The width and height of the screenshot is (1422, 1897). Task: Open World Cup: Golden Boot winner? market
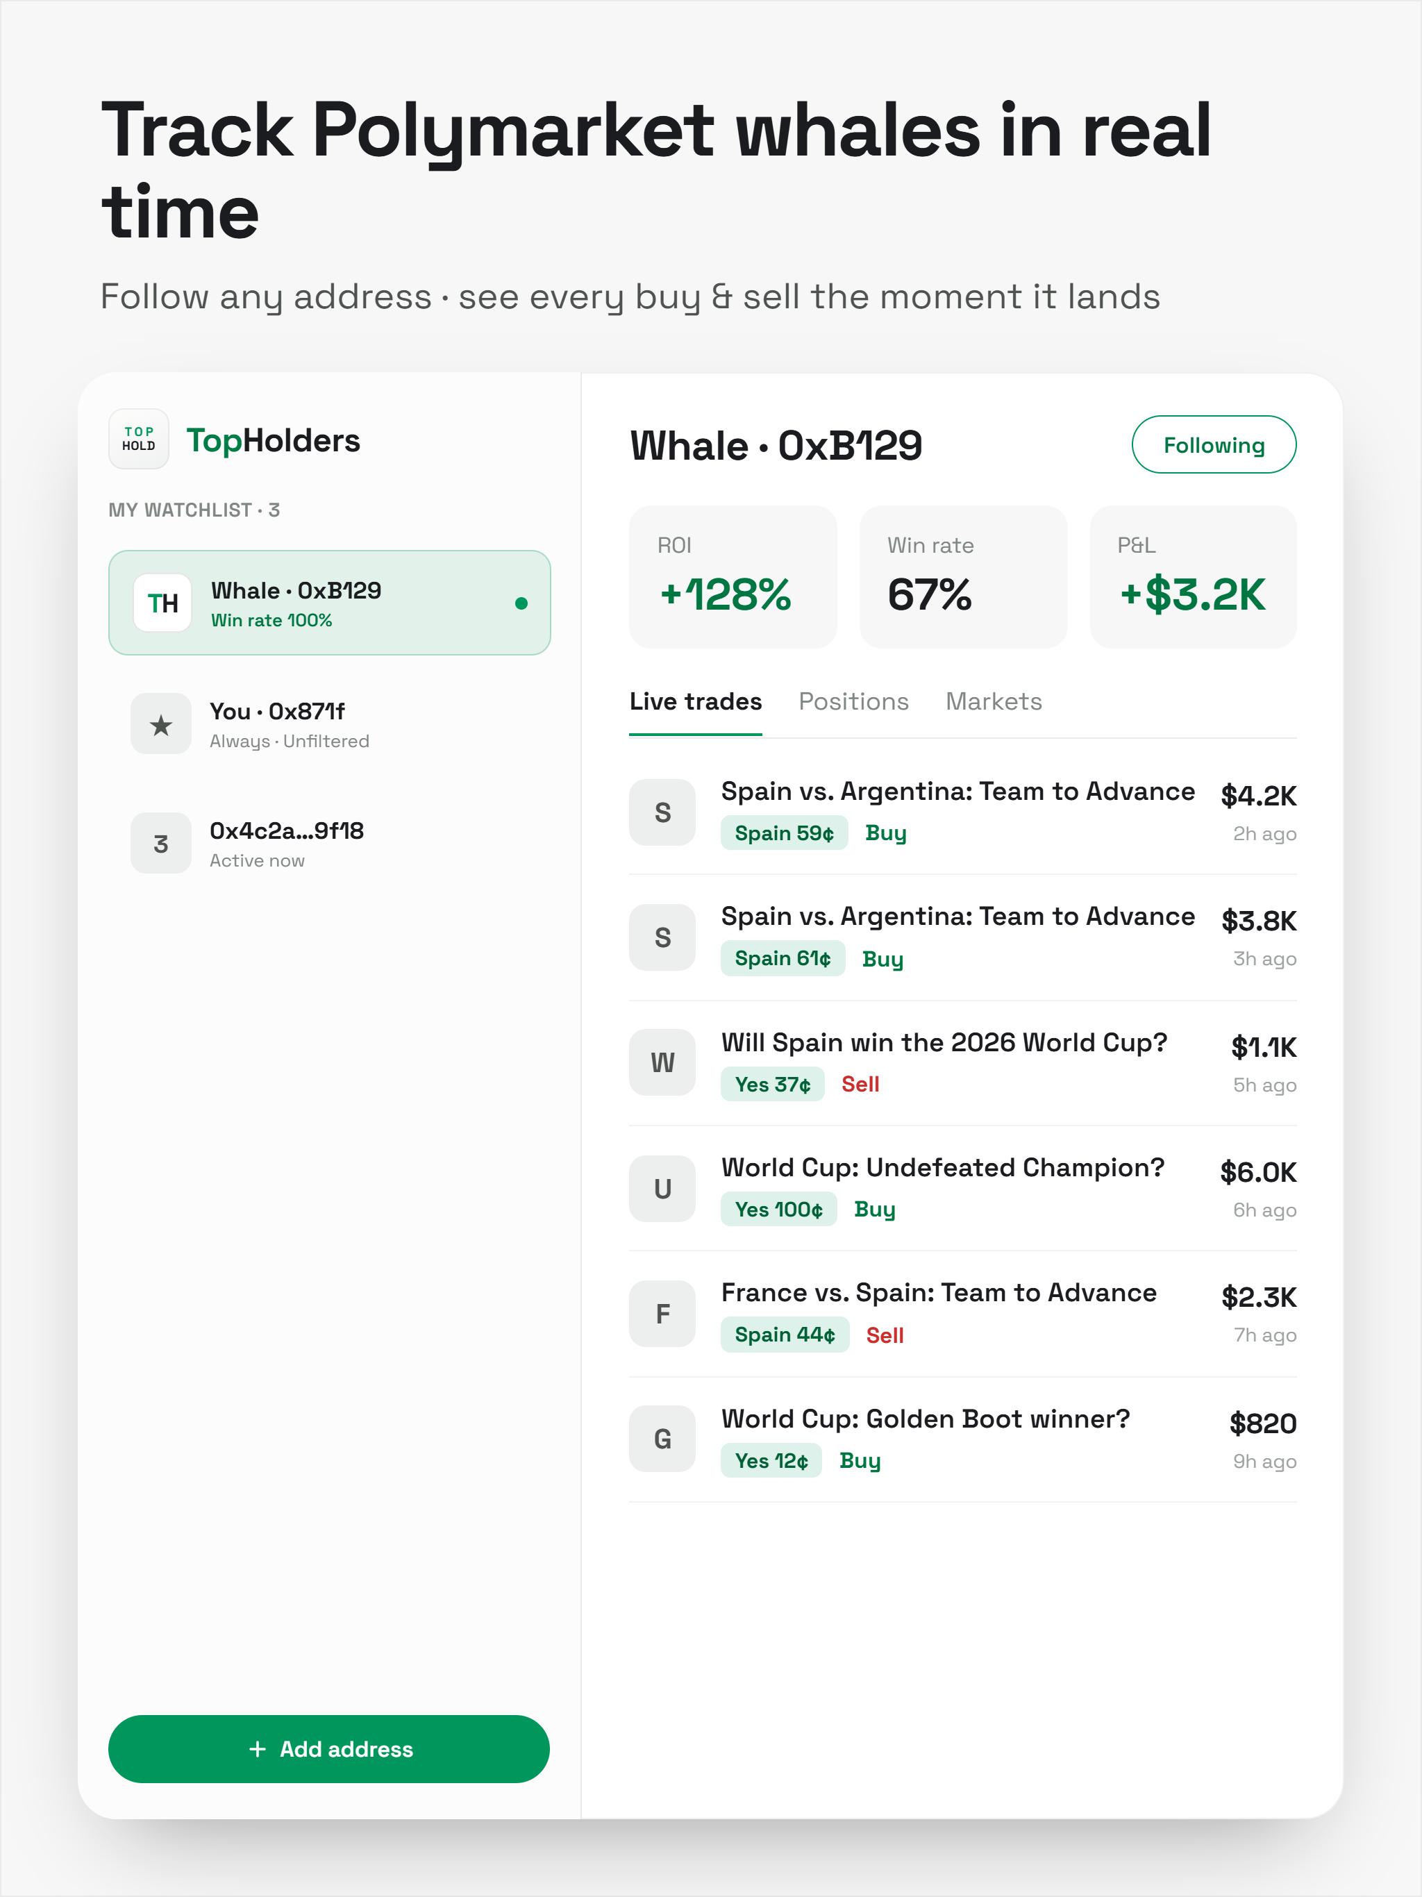[x=926, y=1419]
